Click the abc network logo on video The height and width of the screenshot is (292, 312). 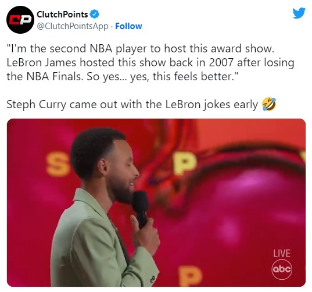pyautogui.click(x=282, y=269)
